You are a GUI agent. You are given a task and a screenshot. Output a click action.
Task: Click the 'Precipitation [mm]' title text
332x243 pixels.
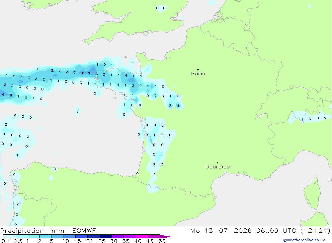[x=34, y=231]
